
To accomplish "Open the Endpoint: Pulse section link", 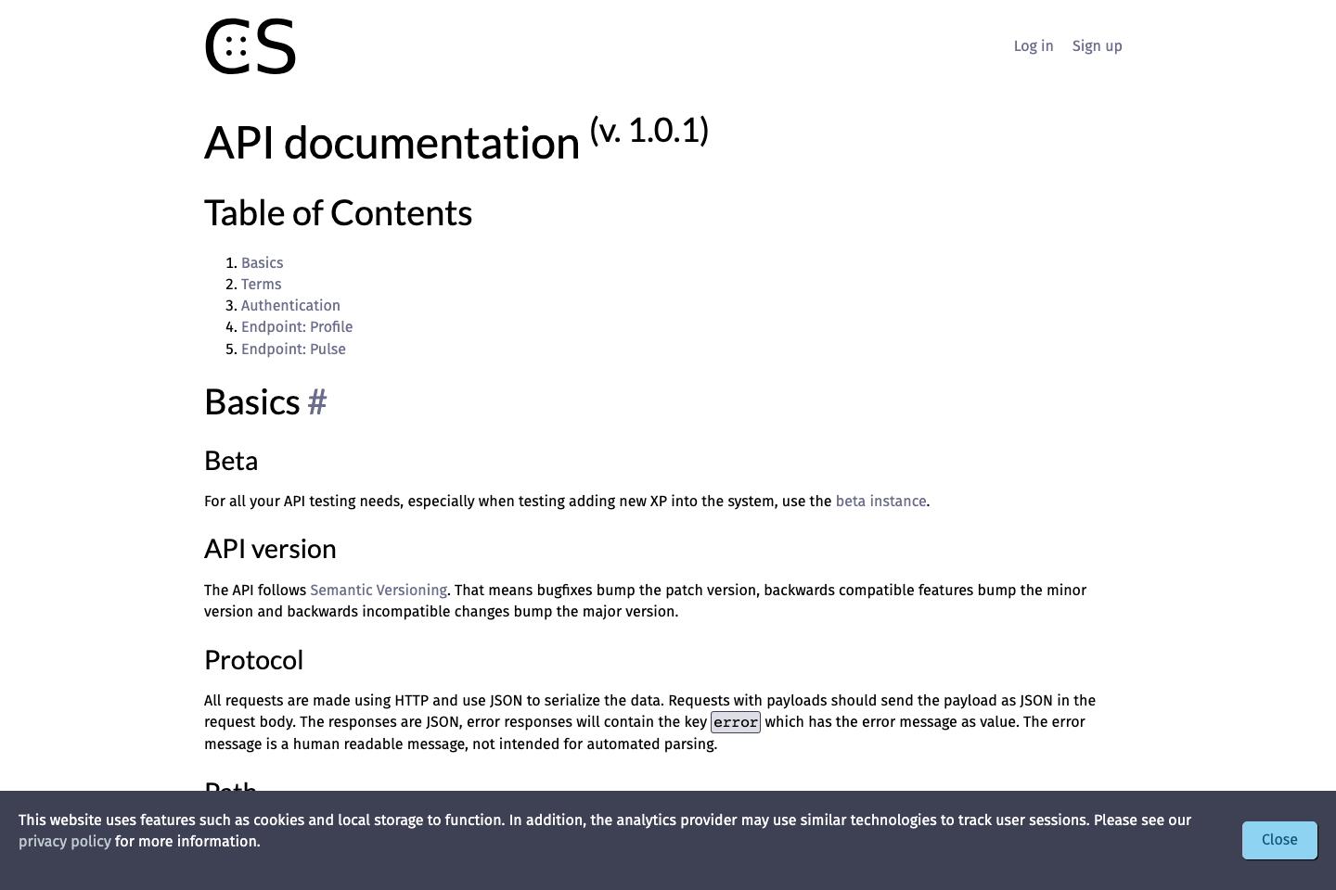I will 293,350.
